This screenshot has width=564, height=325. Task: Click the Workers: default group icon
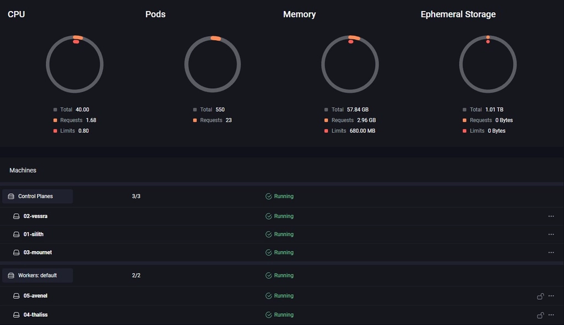pyautogui.click(x=10, y=275)
